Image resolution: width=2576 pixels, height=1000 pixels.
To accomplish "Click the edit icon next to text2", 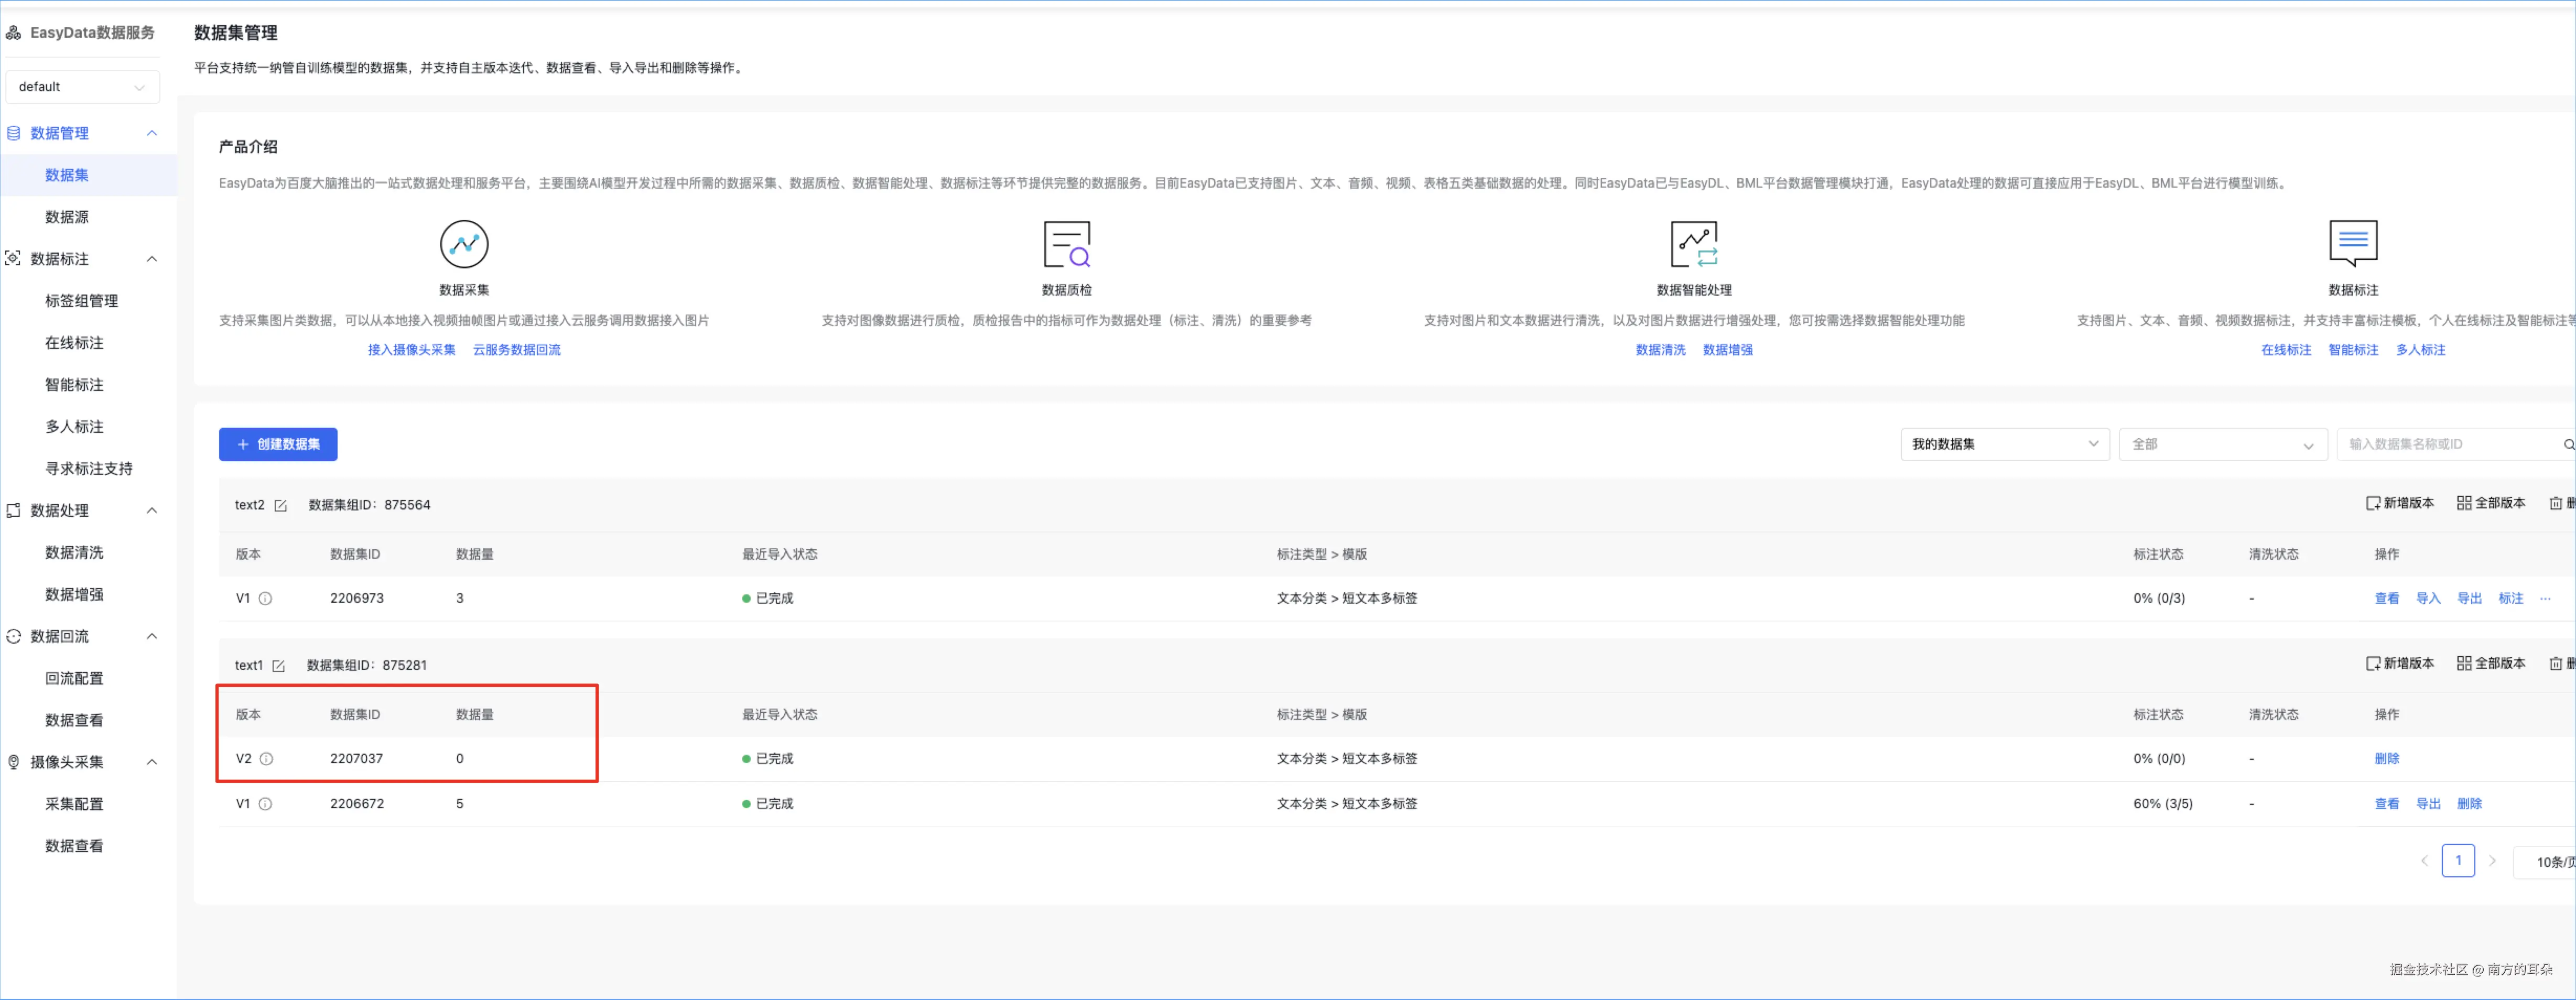I will [281, 506].
